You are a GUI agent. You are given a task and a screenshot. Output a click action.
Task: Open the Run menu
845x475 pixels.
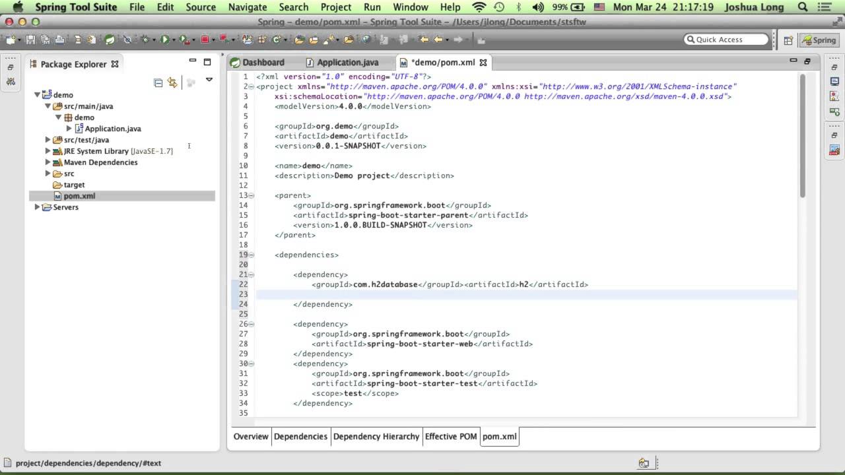click(372, 7)
